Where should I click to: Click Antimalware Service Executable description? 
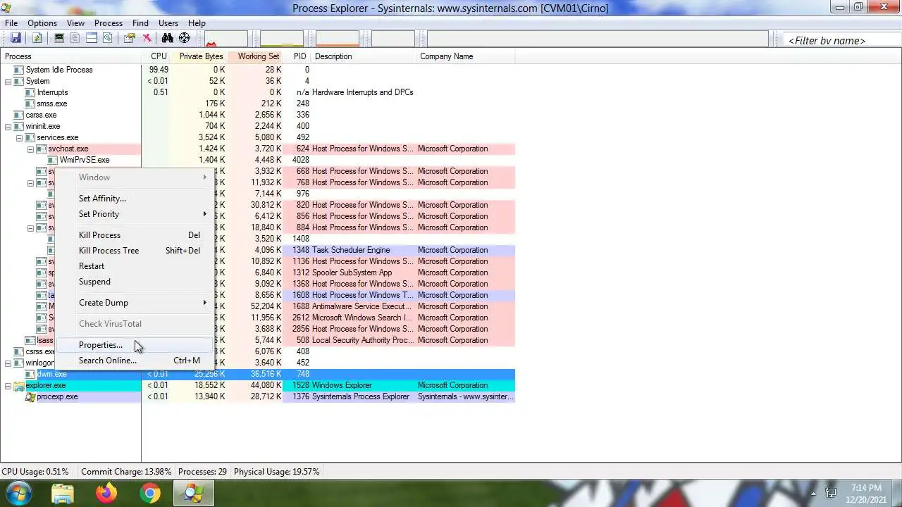(x=362, y=306)
